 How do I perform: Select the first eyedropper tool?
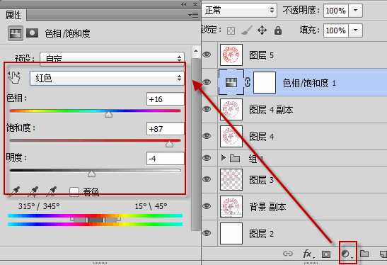tap(15, 191)
